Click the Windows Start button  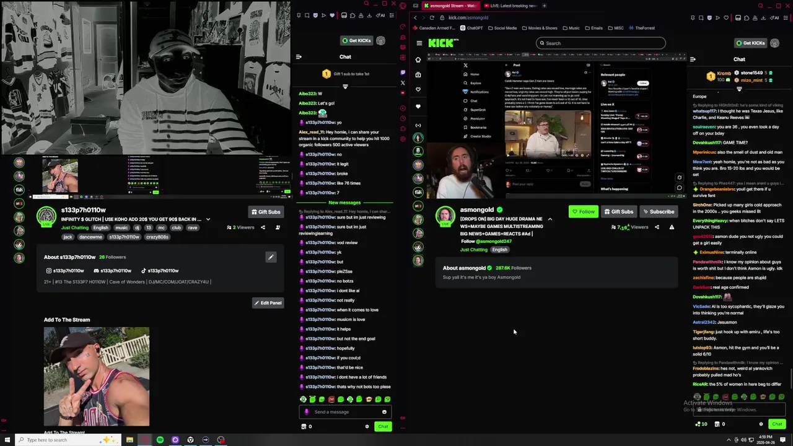tap(7, 440)
